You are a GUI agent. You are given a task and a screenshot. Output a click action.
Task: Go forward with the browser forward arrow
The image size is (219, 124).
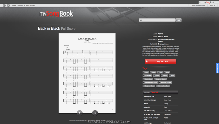[x=8, y=6]
